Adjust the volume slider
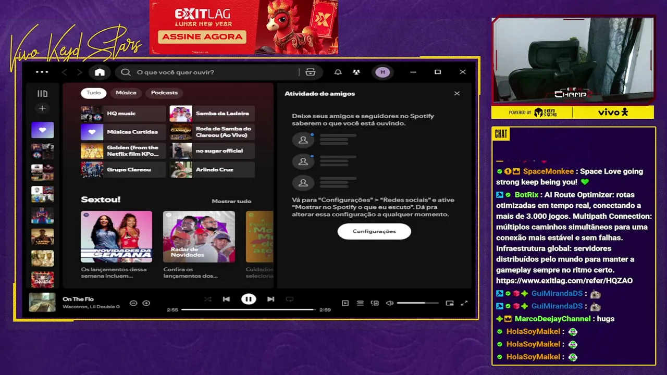The height and width of the screenshot is (375, 667). tap(417, 303)
